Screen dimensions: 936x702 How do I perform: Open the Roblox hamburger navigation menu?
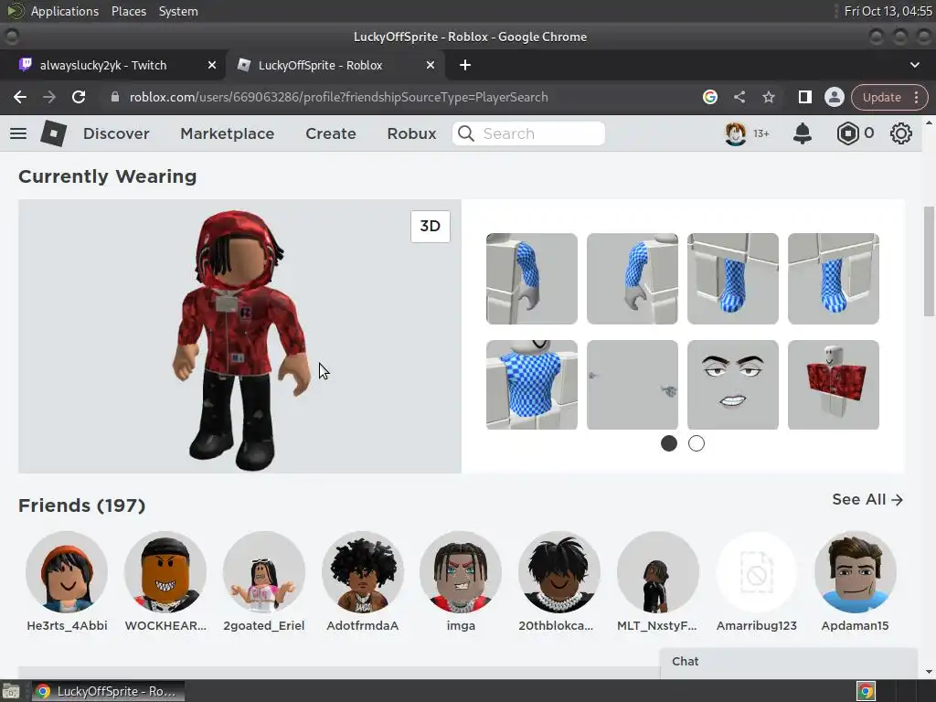[x=18, y=133]
